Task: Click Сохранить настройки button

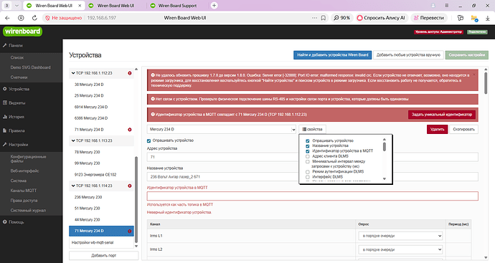Action: tap(466, 55)
